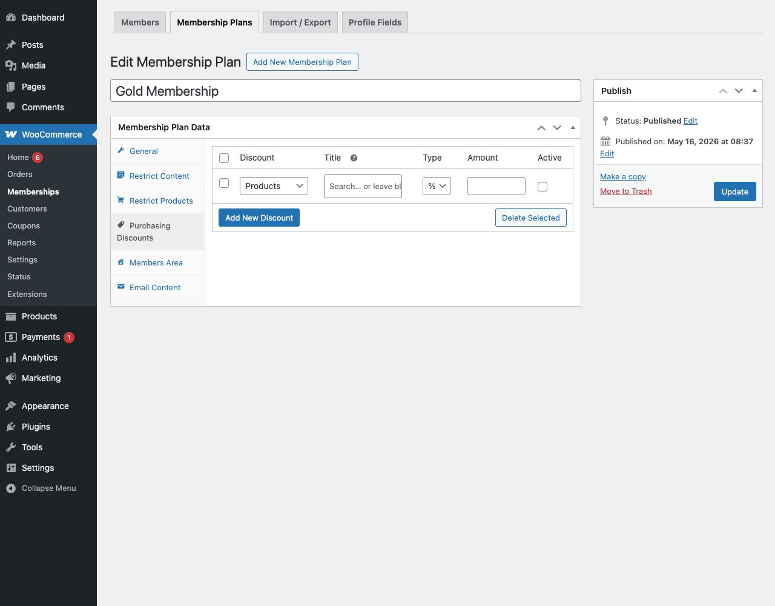Click the Restrict Content page icon
775x606 pixels.
[x=120, y=175]
